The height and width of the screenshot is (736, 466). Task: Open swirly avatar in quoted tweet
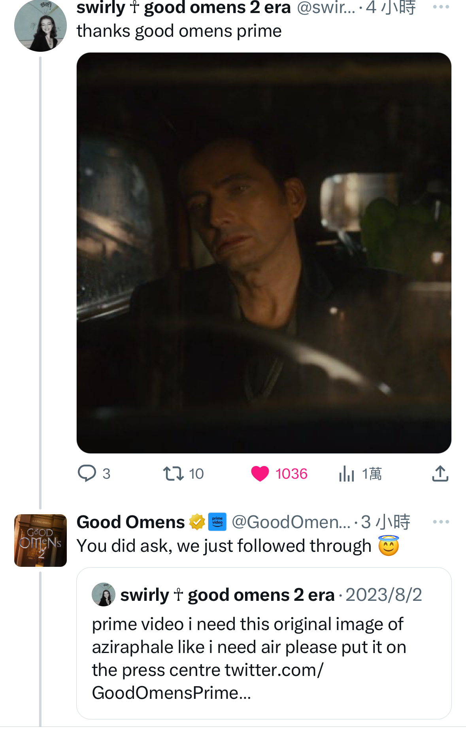click(104, 594)
